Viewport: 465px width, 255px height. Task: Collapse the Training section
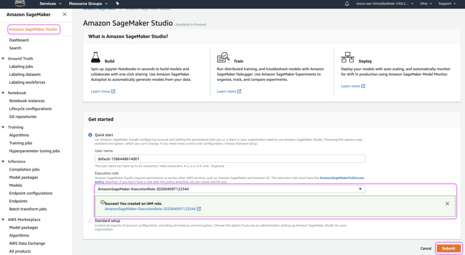3,127
